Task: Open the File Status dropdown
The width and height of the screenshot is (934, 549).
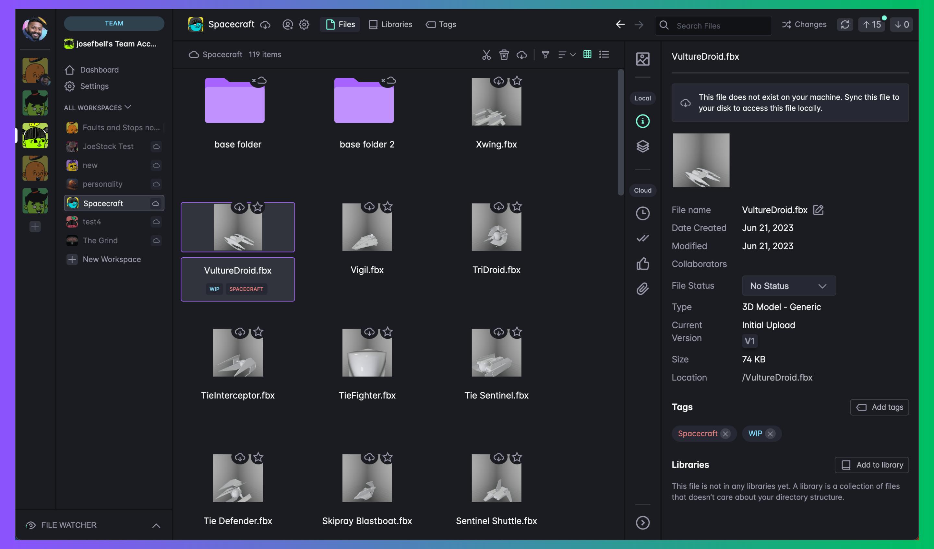Action: (x=789, y=286)
